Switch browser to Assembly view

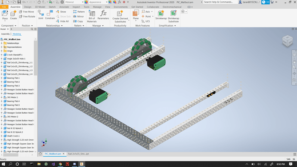(x=5, y=34)
